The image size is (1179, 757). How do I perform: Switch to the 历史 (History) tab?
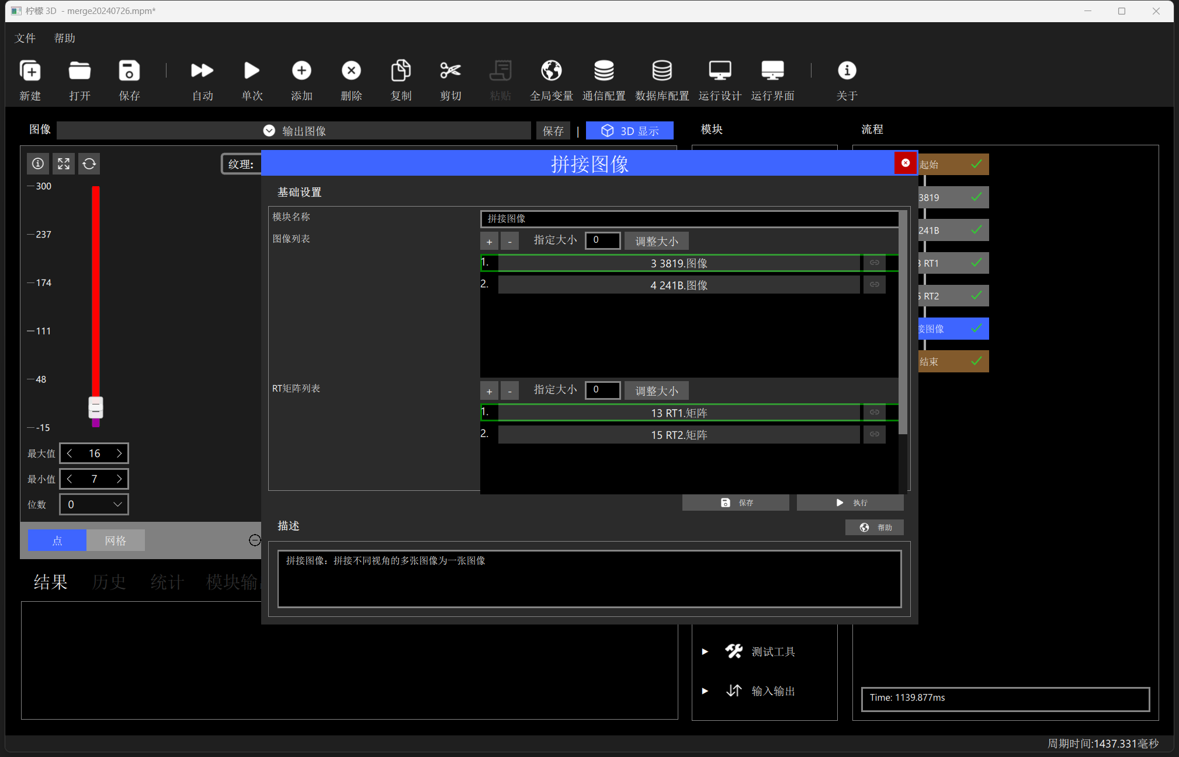click(109, 582)
